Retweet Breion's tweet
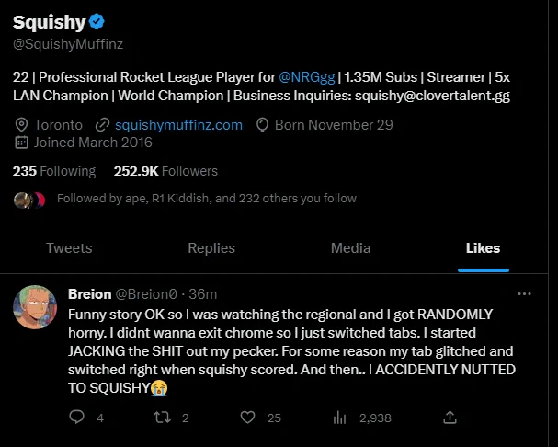The image size is (558, 447). coord(163,418)
